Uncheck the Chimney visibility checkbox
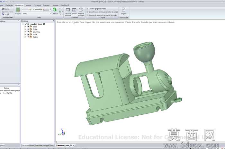Image resolution: width=225 pixels, height=149 pixels. click(28, 32)
